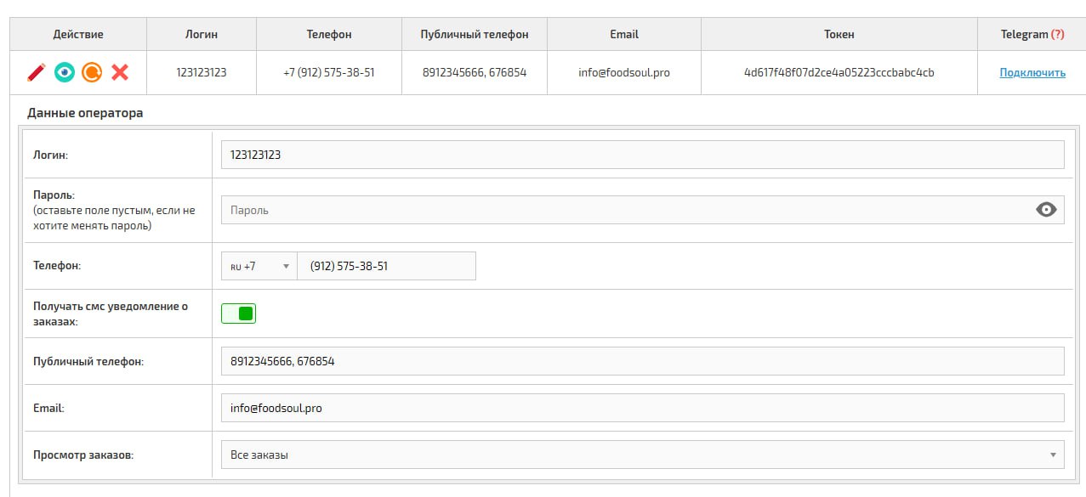Screen dimensions: 1086x497
Task: Show the password using the eye icon
Action: (x=1046, y=210)
